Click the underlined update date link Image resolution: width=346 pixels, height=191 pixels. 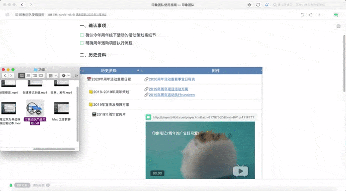[x=91, y=14]
